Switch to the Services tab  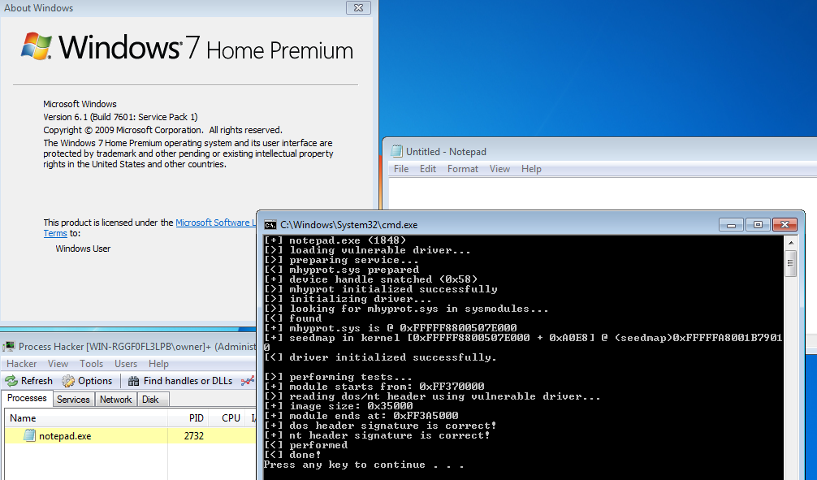[73, 400]
